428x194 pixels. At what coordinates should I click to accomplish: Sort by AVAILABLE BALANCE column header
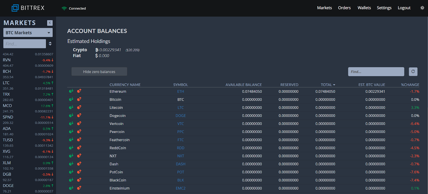(244, 85)
